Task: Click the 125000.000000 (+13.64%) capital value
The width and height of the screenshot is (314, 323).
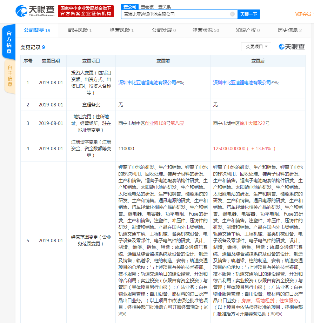Action: 244,149
